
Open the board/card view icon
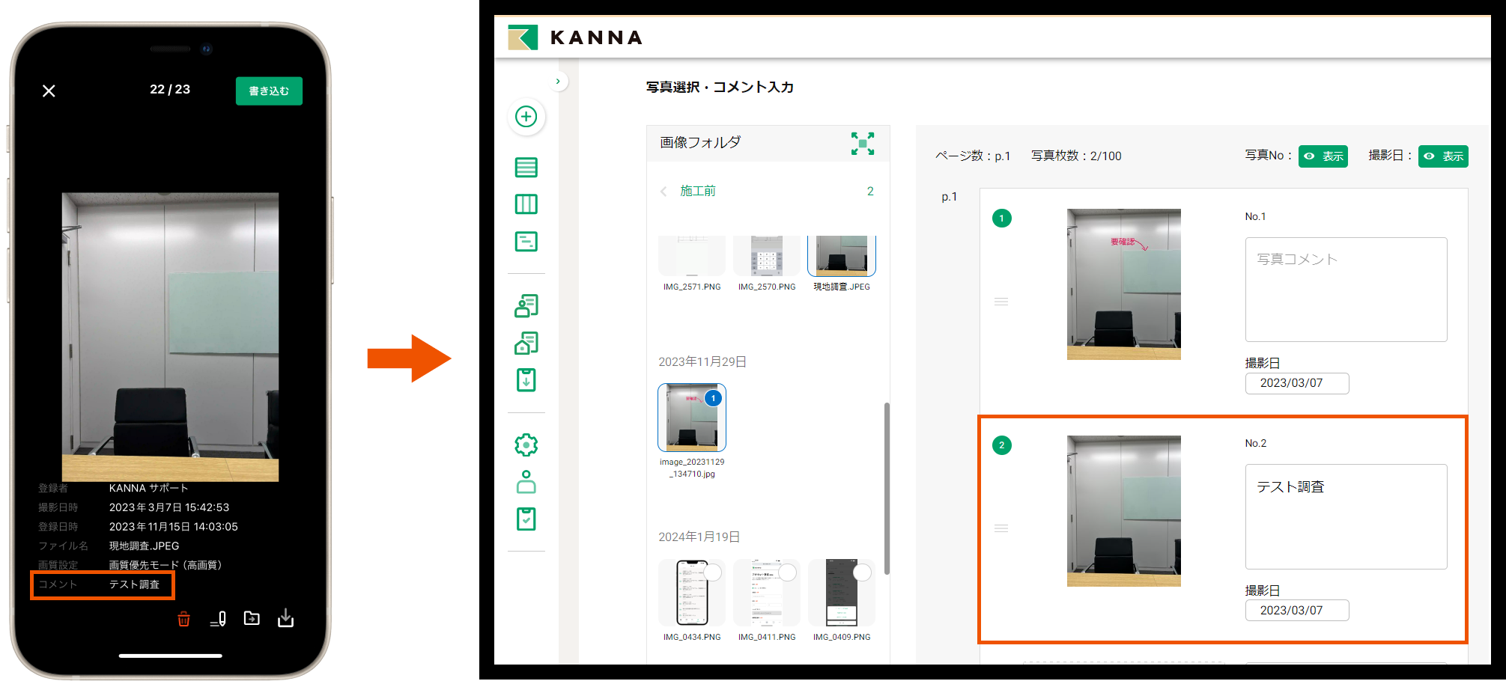tap(526, 241)
